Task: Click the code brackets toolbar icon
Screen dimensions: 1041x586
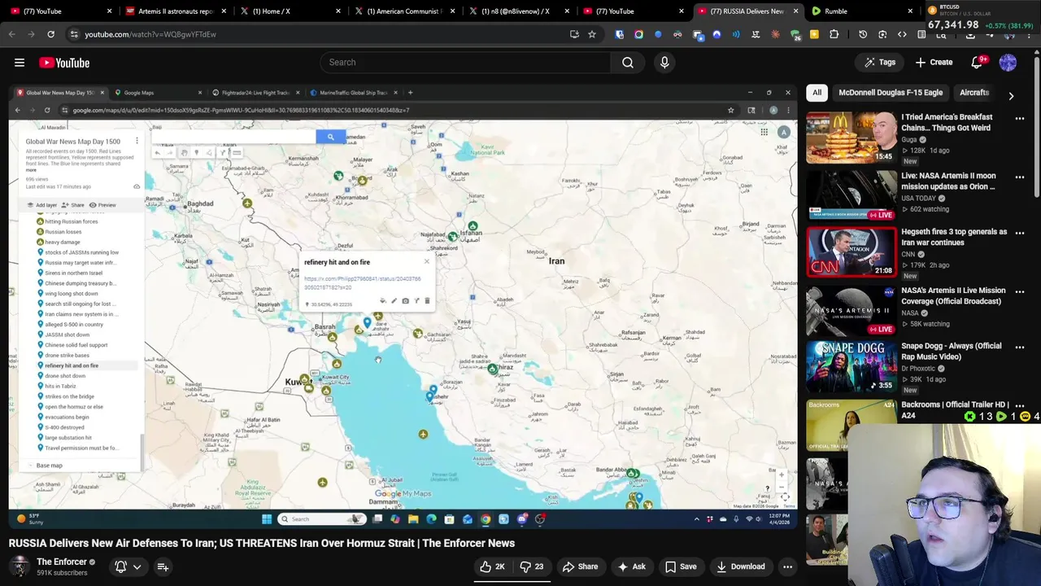Action: pyautogui.click(x=902, y=34)
